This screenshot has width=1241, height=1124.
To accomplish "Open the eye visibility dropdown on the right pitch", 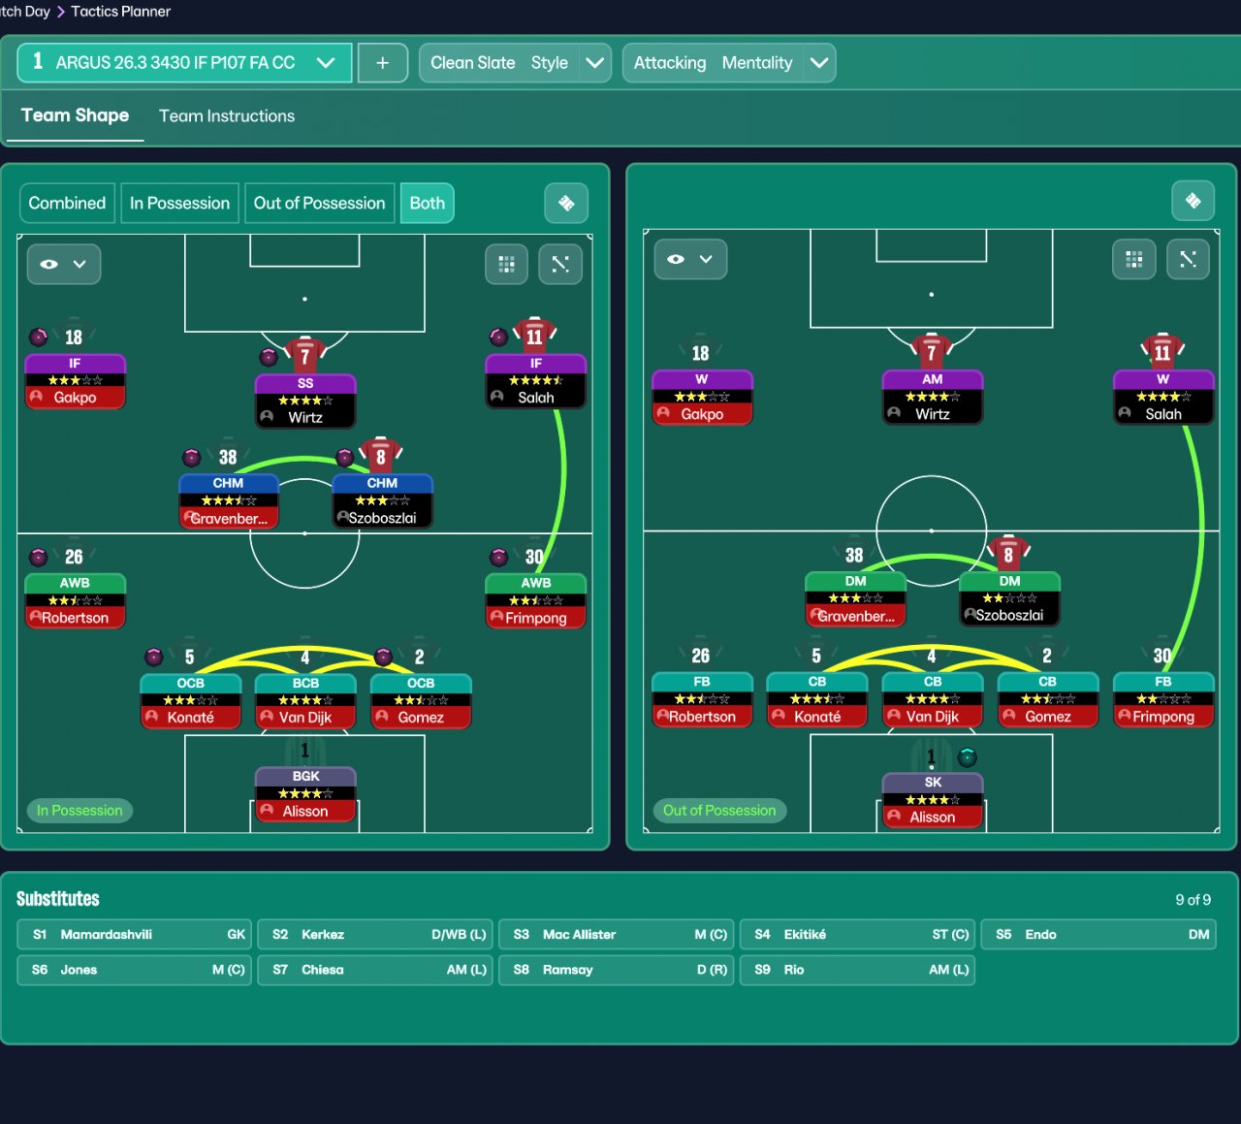I will pos(690,259).
